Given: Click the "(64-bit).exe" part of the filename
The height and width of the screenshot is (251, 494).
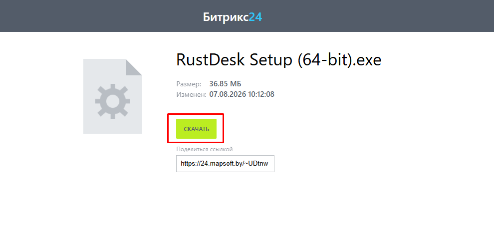Looking at the screenshot, I should [x=340, y=59].
